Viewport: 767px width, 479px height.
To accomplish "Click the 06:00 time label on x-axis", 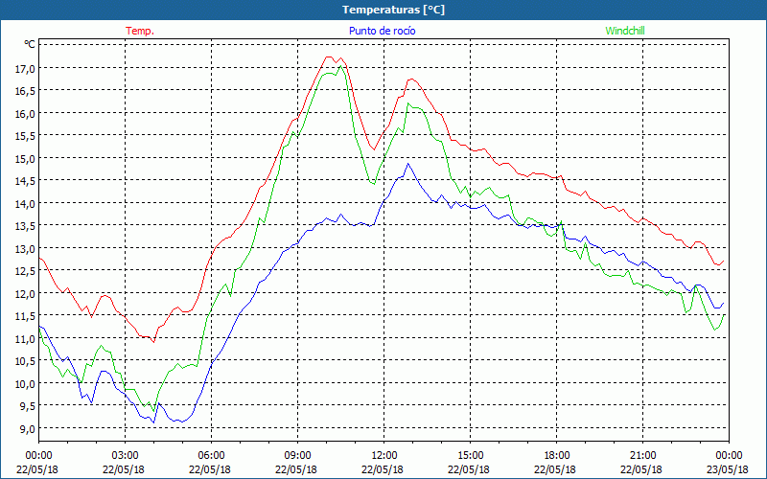I will (211, 456).
